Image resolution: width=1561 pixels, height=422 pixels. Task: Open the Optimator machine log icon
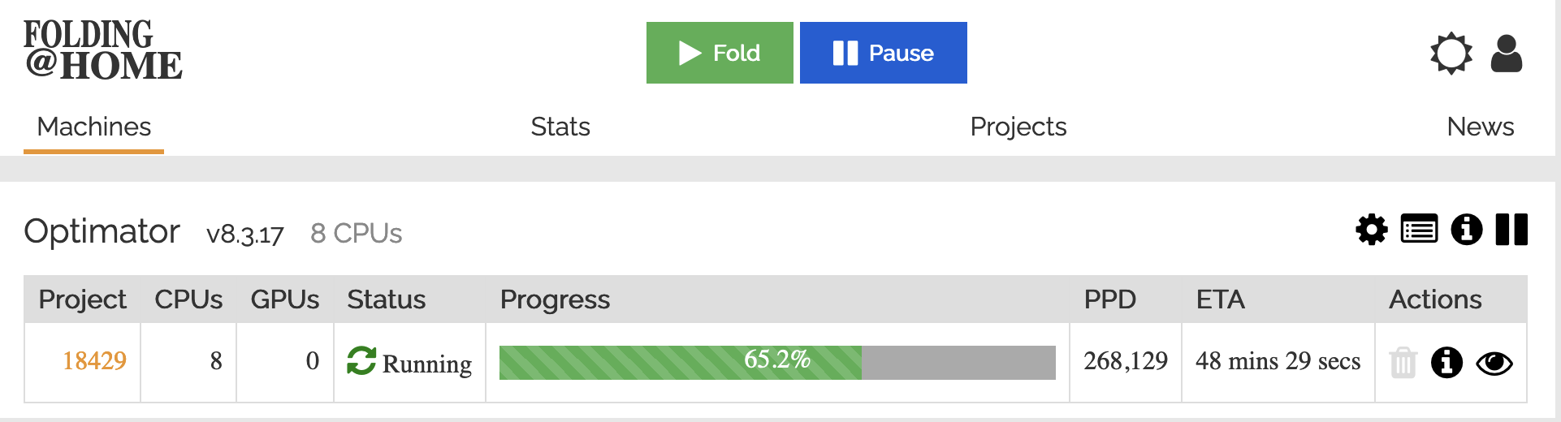click(1419, 230)
